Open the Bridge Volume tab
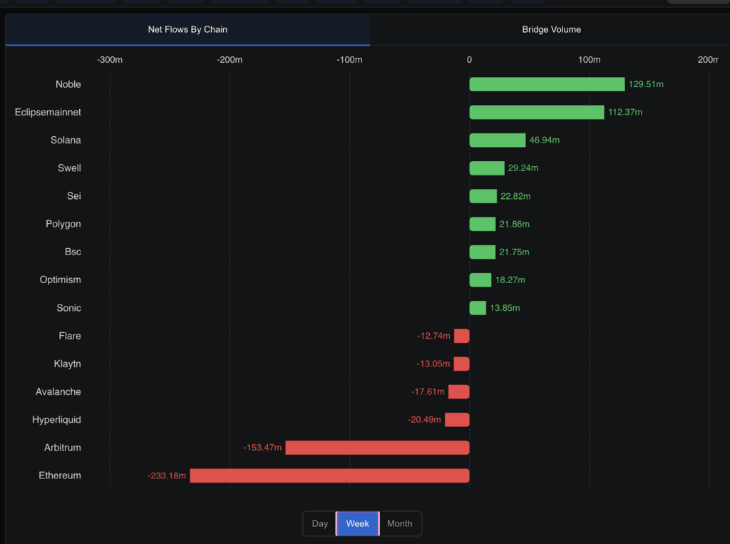 coord(551,29)
